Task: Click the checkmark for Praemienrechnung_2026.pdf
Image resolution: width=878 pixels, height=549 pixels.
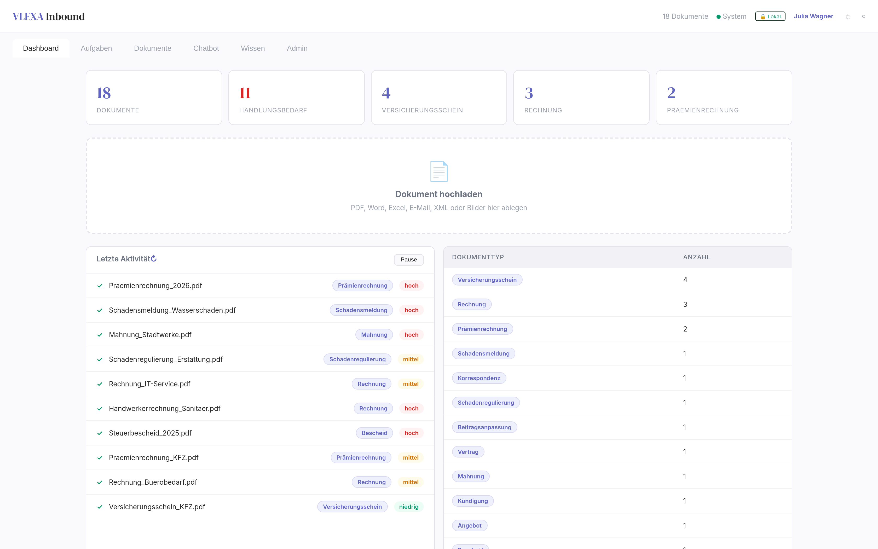Action: point(100,286)
